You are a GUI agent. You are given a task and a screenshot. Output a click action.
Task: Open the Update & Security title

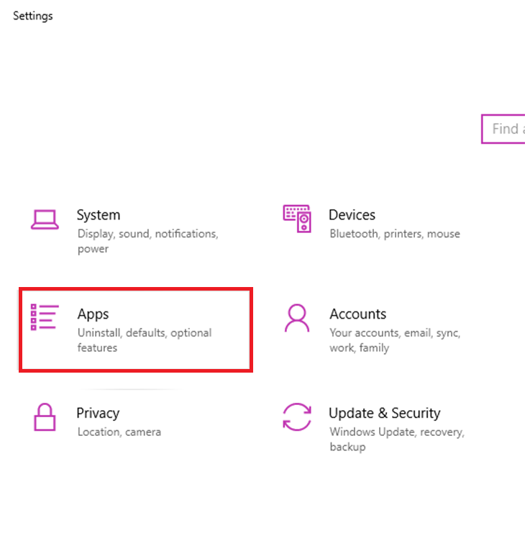tap(384, 414)
